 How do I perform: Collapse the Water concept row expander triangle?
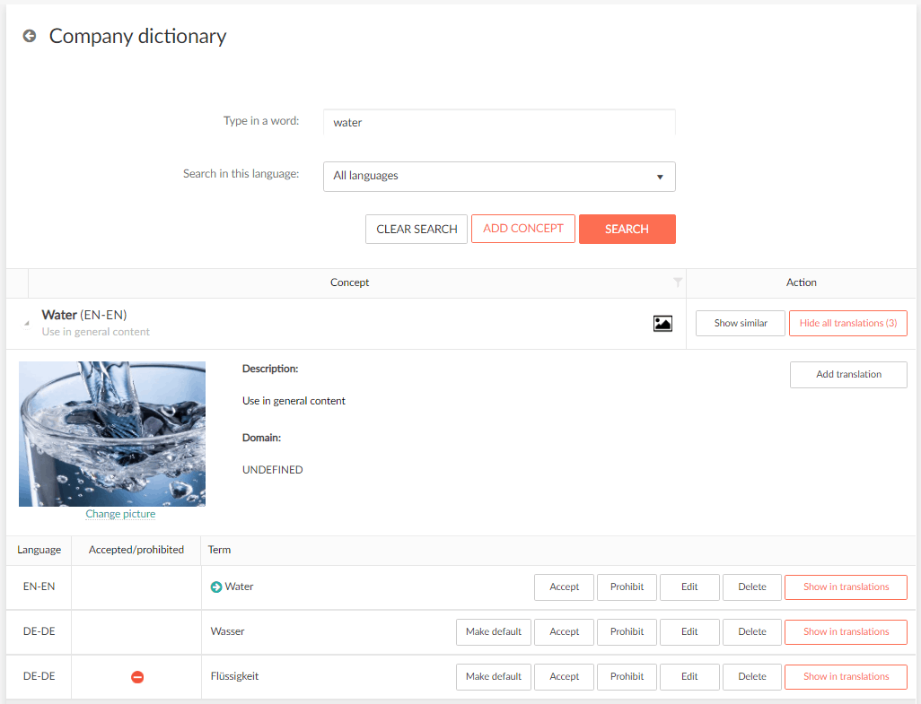click(26, 323)
